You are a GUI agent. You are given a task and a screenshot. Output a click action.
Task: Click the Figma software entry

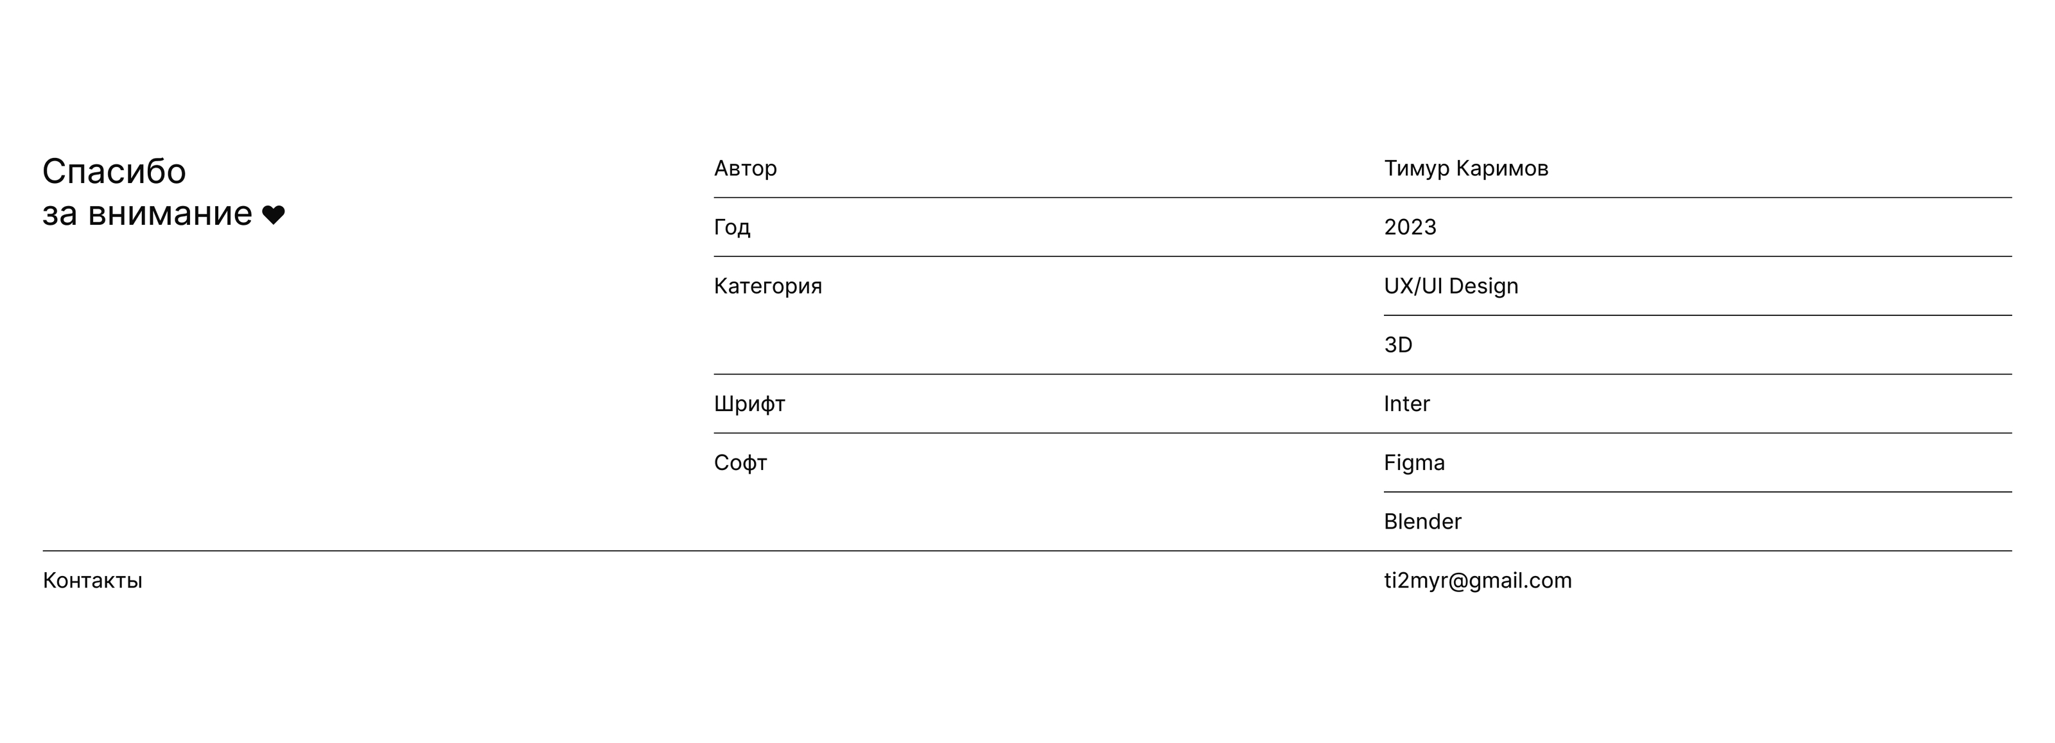pos(1413,463)
